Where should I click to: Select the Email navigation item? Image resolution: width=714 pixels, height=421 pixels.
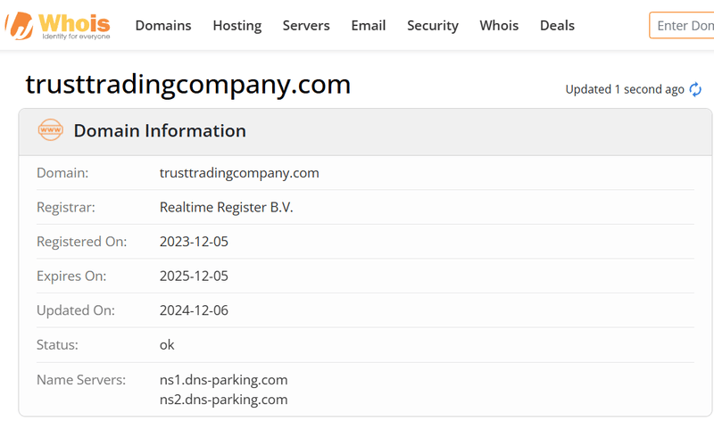(368, 25)
